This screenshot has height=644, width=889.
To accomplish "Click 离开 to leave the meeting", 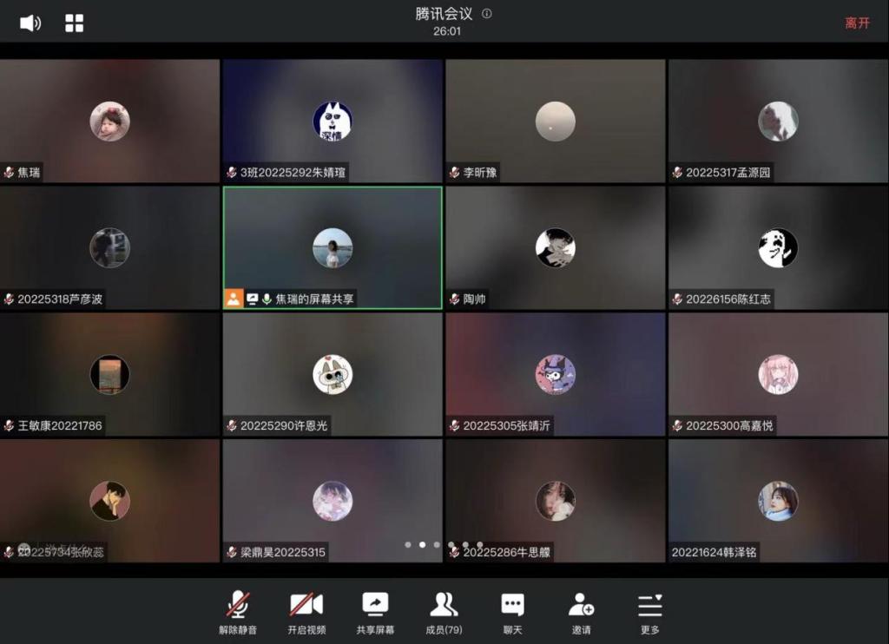I will click(857, 23).
